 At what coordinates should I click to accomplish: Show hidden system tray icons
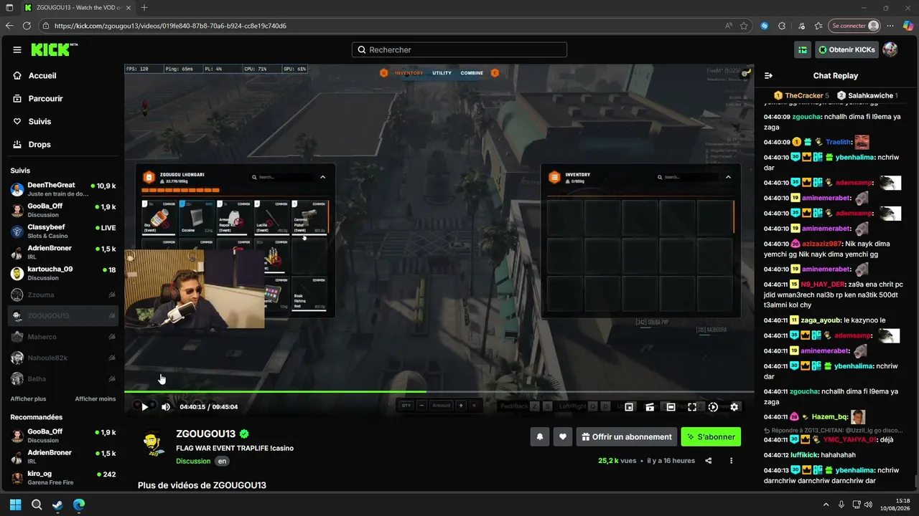point(826,505)
